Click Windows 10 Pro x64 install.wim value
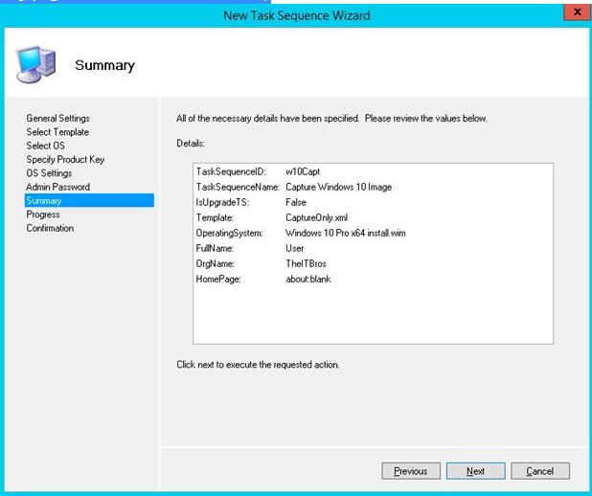592x496 pixels. (346, 233)
